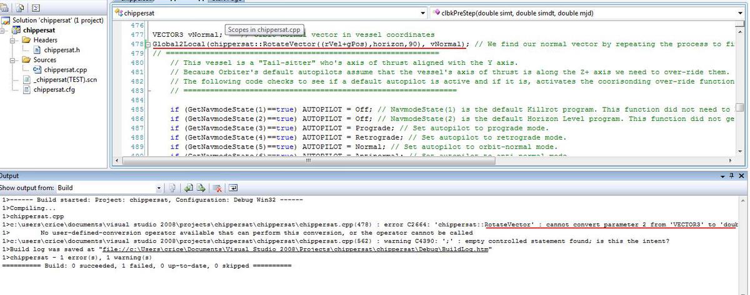Click the Build started output line
The height and width of the screenshot is (295, 750).
pos(152,200)
